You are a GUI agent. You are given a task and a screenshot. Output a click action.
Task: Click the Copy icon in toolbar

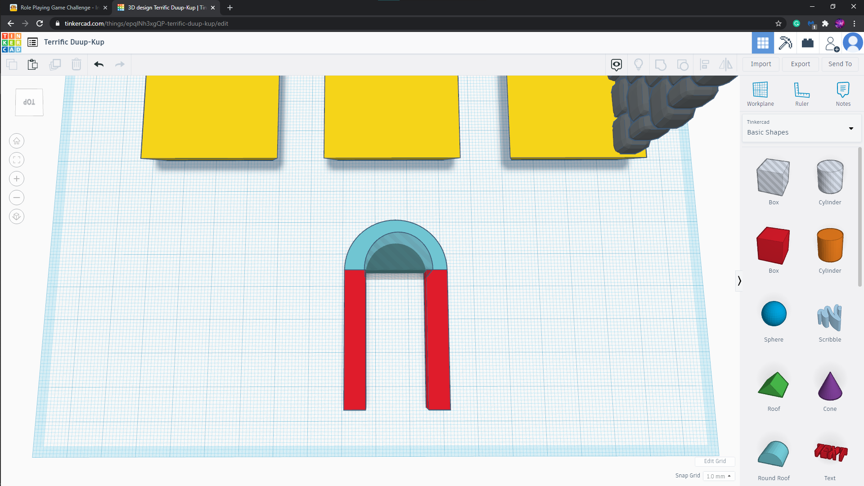[12, 64]
